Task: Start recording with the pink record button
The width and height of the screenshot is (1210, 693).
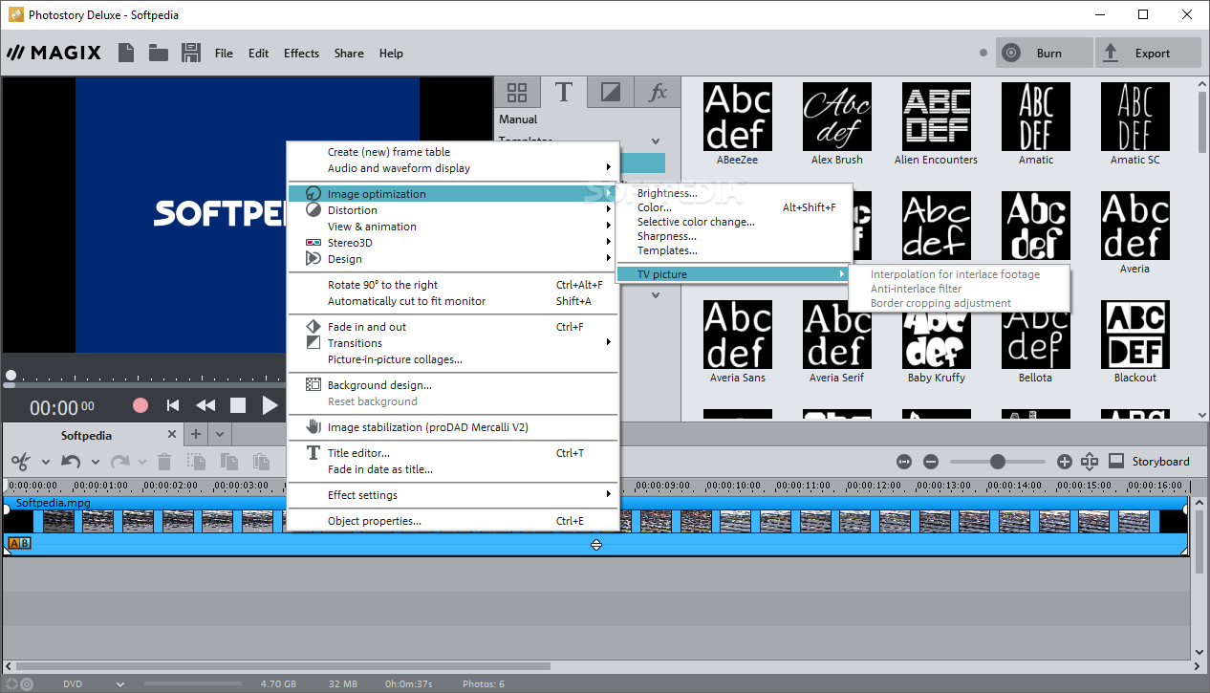Action: coord(140,405)
